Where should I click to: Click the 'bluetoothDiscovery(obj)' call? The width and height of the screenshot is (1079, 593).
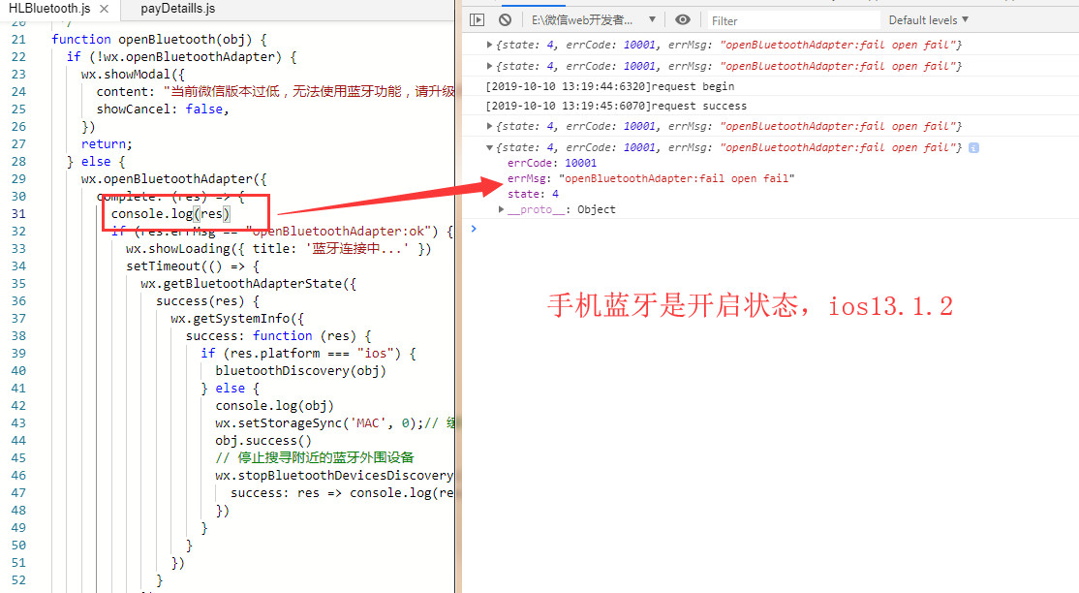(300, 370)
